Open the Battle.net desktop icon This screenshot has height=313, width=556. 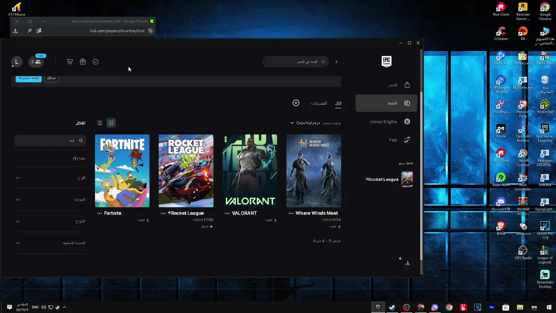[x=501, y=58]
